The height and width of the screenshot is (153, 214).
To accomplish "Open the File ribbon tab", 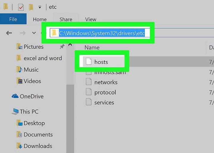I will 13,19.
